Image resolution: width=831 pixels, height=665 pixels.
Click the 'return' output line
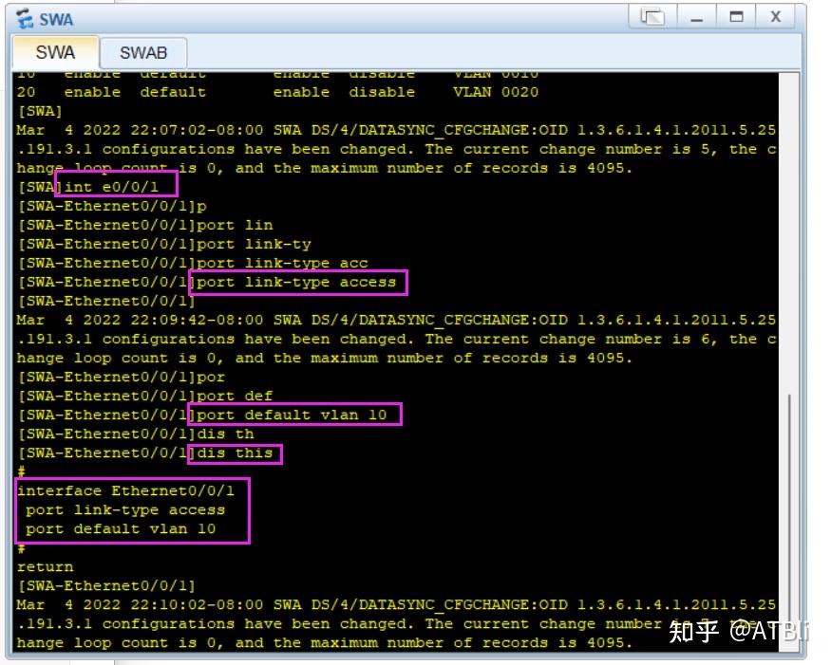(x=45, y=567)
